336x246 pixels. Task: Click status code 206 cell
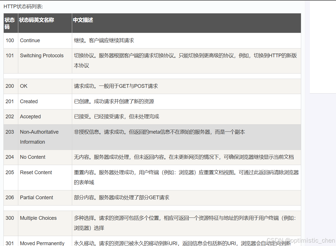point(11,198)
